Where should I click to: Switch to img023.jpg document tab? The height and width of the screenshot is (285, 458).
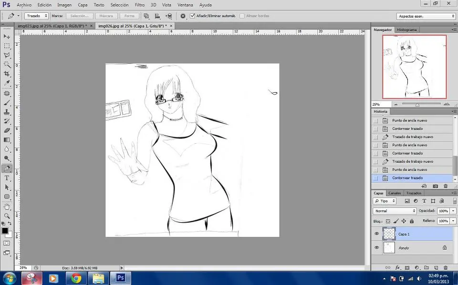52,26
